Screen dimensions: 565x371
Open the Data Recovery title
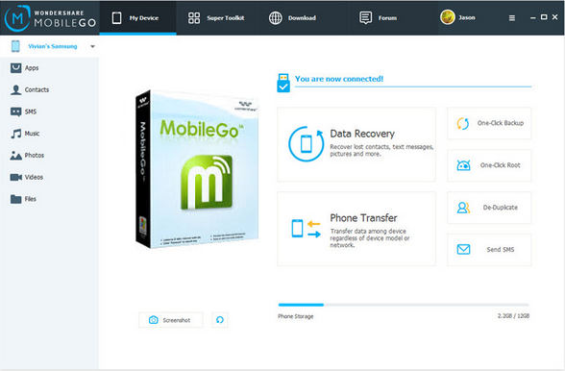[x=362, y=134]
